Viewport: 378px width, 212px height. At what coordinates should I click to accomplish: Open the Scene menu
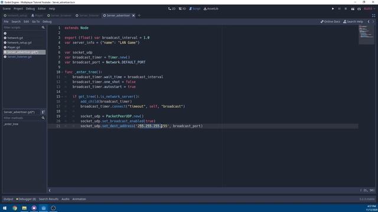coord(6,9)
